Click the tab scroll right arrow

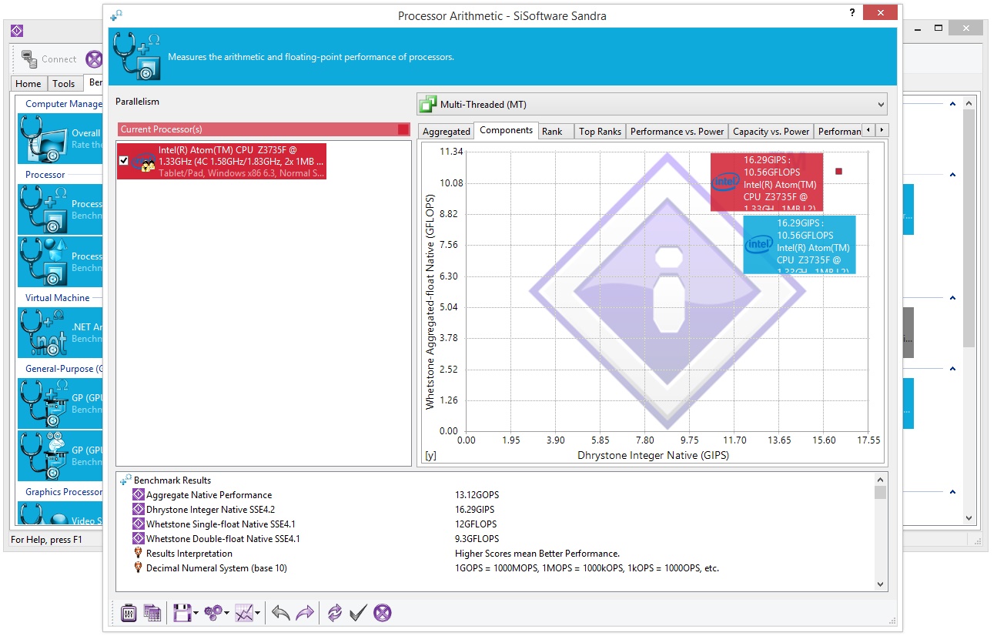pyautogui.click(x=882, y=130)
